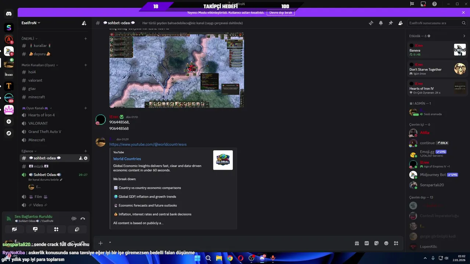Open the valorant text channel
Viewport: 470px width, 264px height.
point(54,80)
